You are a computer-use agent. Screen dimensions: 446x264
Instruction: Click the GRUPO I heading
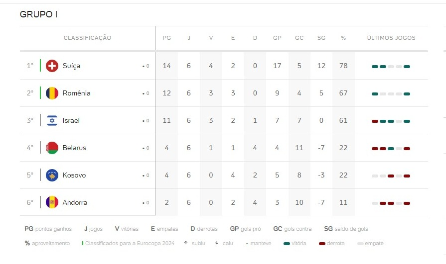coord(38,14)
